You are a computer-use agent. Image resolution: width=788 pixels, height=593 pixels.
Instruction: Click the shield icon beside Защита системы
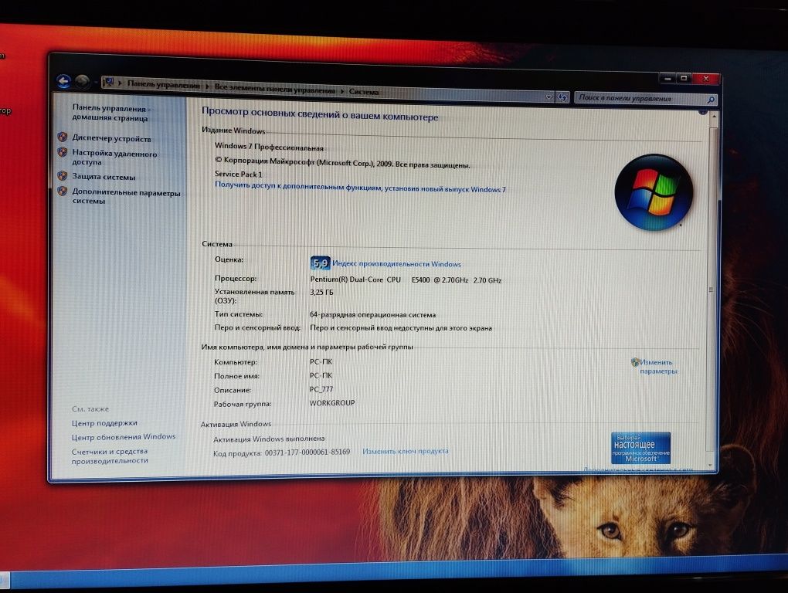pyautogui.click(x=63, y=176)
